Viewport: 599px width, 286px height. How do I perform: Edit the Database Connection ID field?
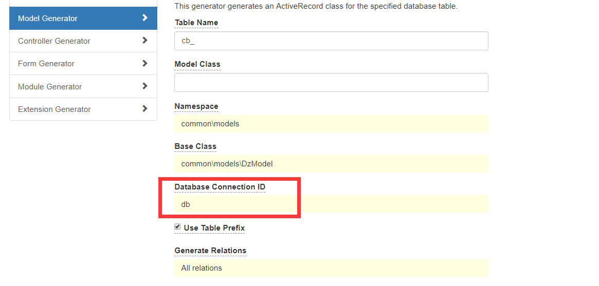coord(331,204)
